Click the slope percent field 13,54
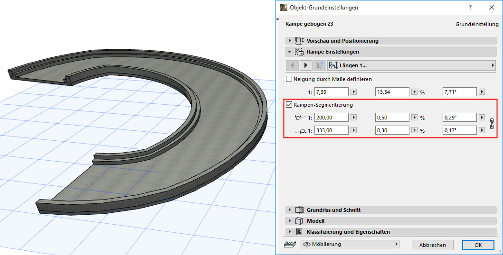Screen dimensions: 503x255 (392, 92)
